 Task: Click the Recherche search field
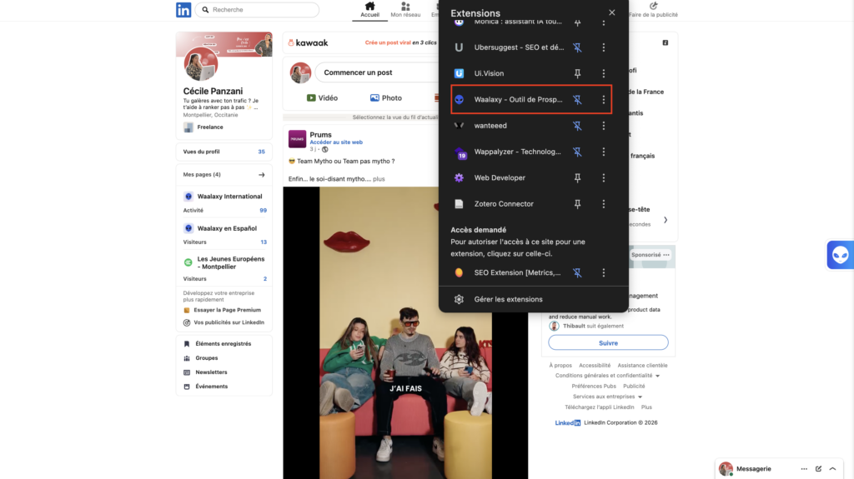(263, 10)
